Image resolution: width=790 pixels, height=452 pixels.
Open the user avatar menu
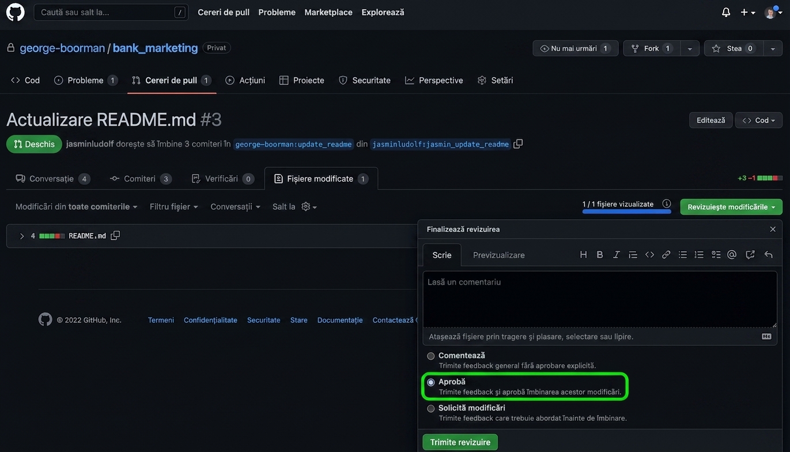773,12
